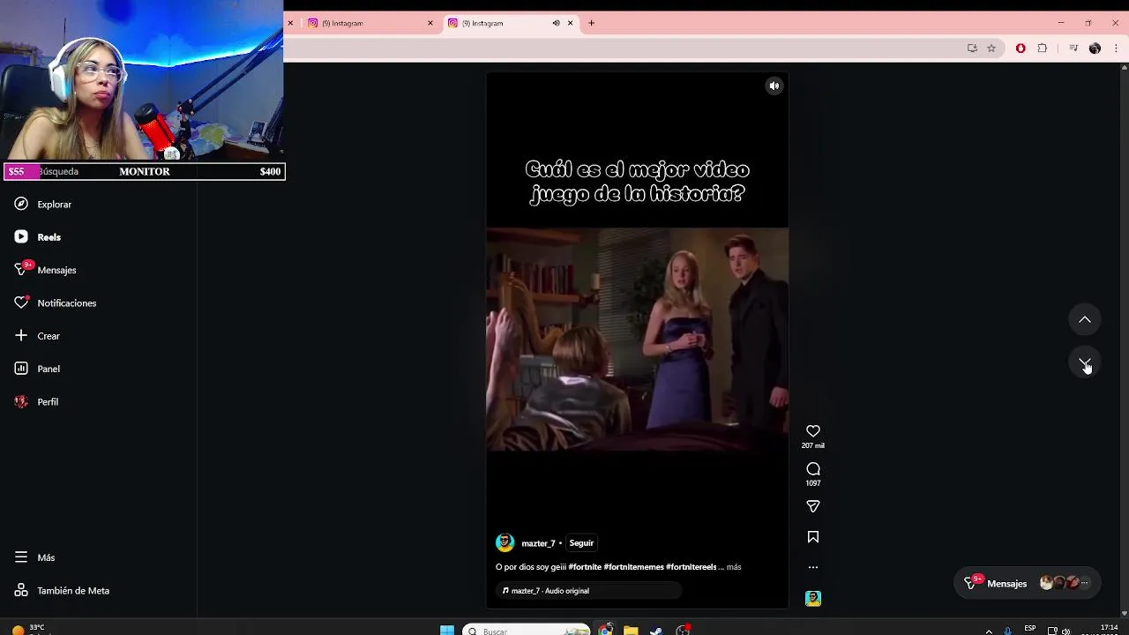Open browser extensions puzzle icon
This screenshot has width=1129, height=635.
pos(1043,49)
